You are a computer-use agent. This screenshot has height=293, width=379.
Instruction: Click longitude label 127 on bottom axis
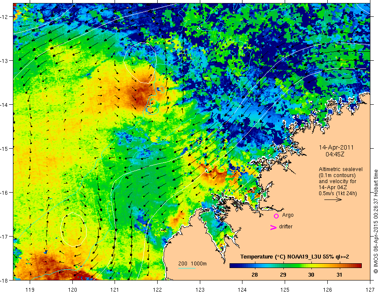tap(370, 290)
